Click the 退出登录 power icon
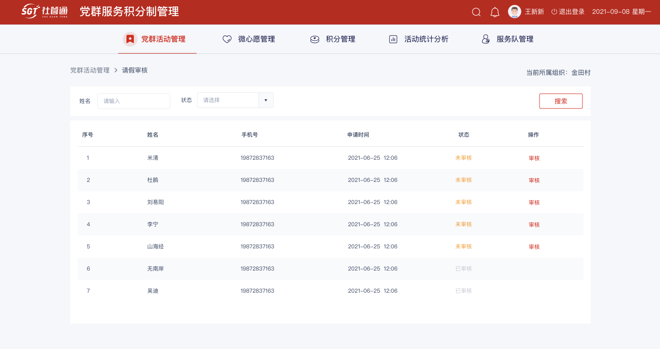This screenshot has height=349, width=660. click(554, 12)
